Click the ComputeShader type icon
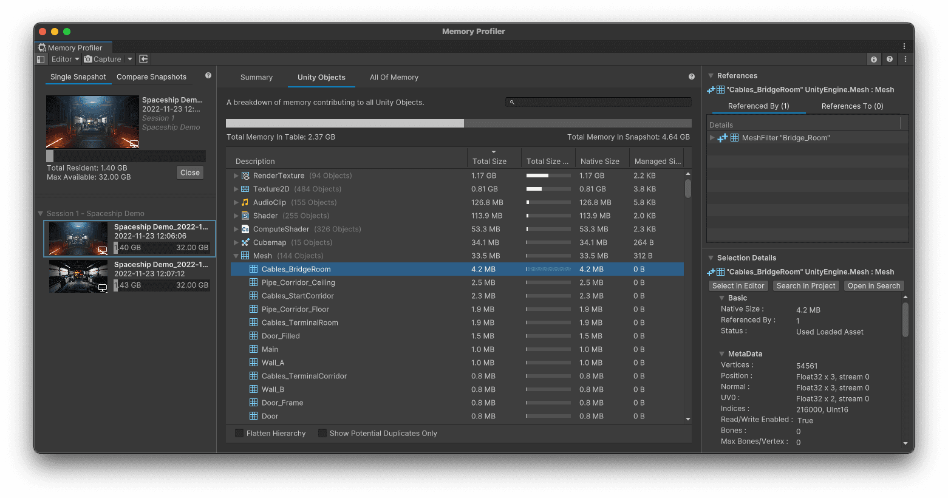Viewport: 948px width, 498px height. [245, 229]
